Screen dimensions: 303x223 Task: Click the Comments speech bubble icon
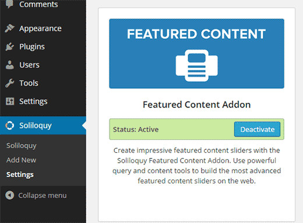coord(9,3)
